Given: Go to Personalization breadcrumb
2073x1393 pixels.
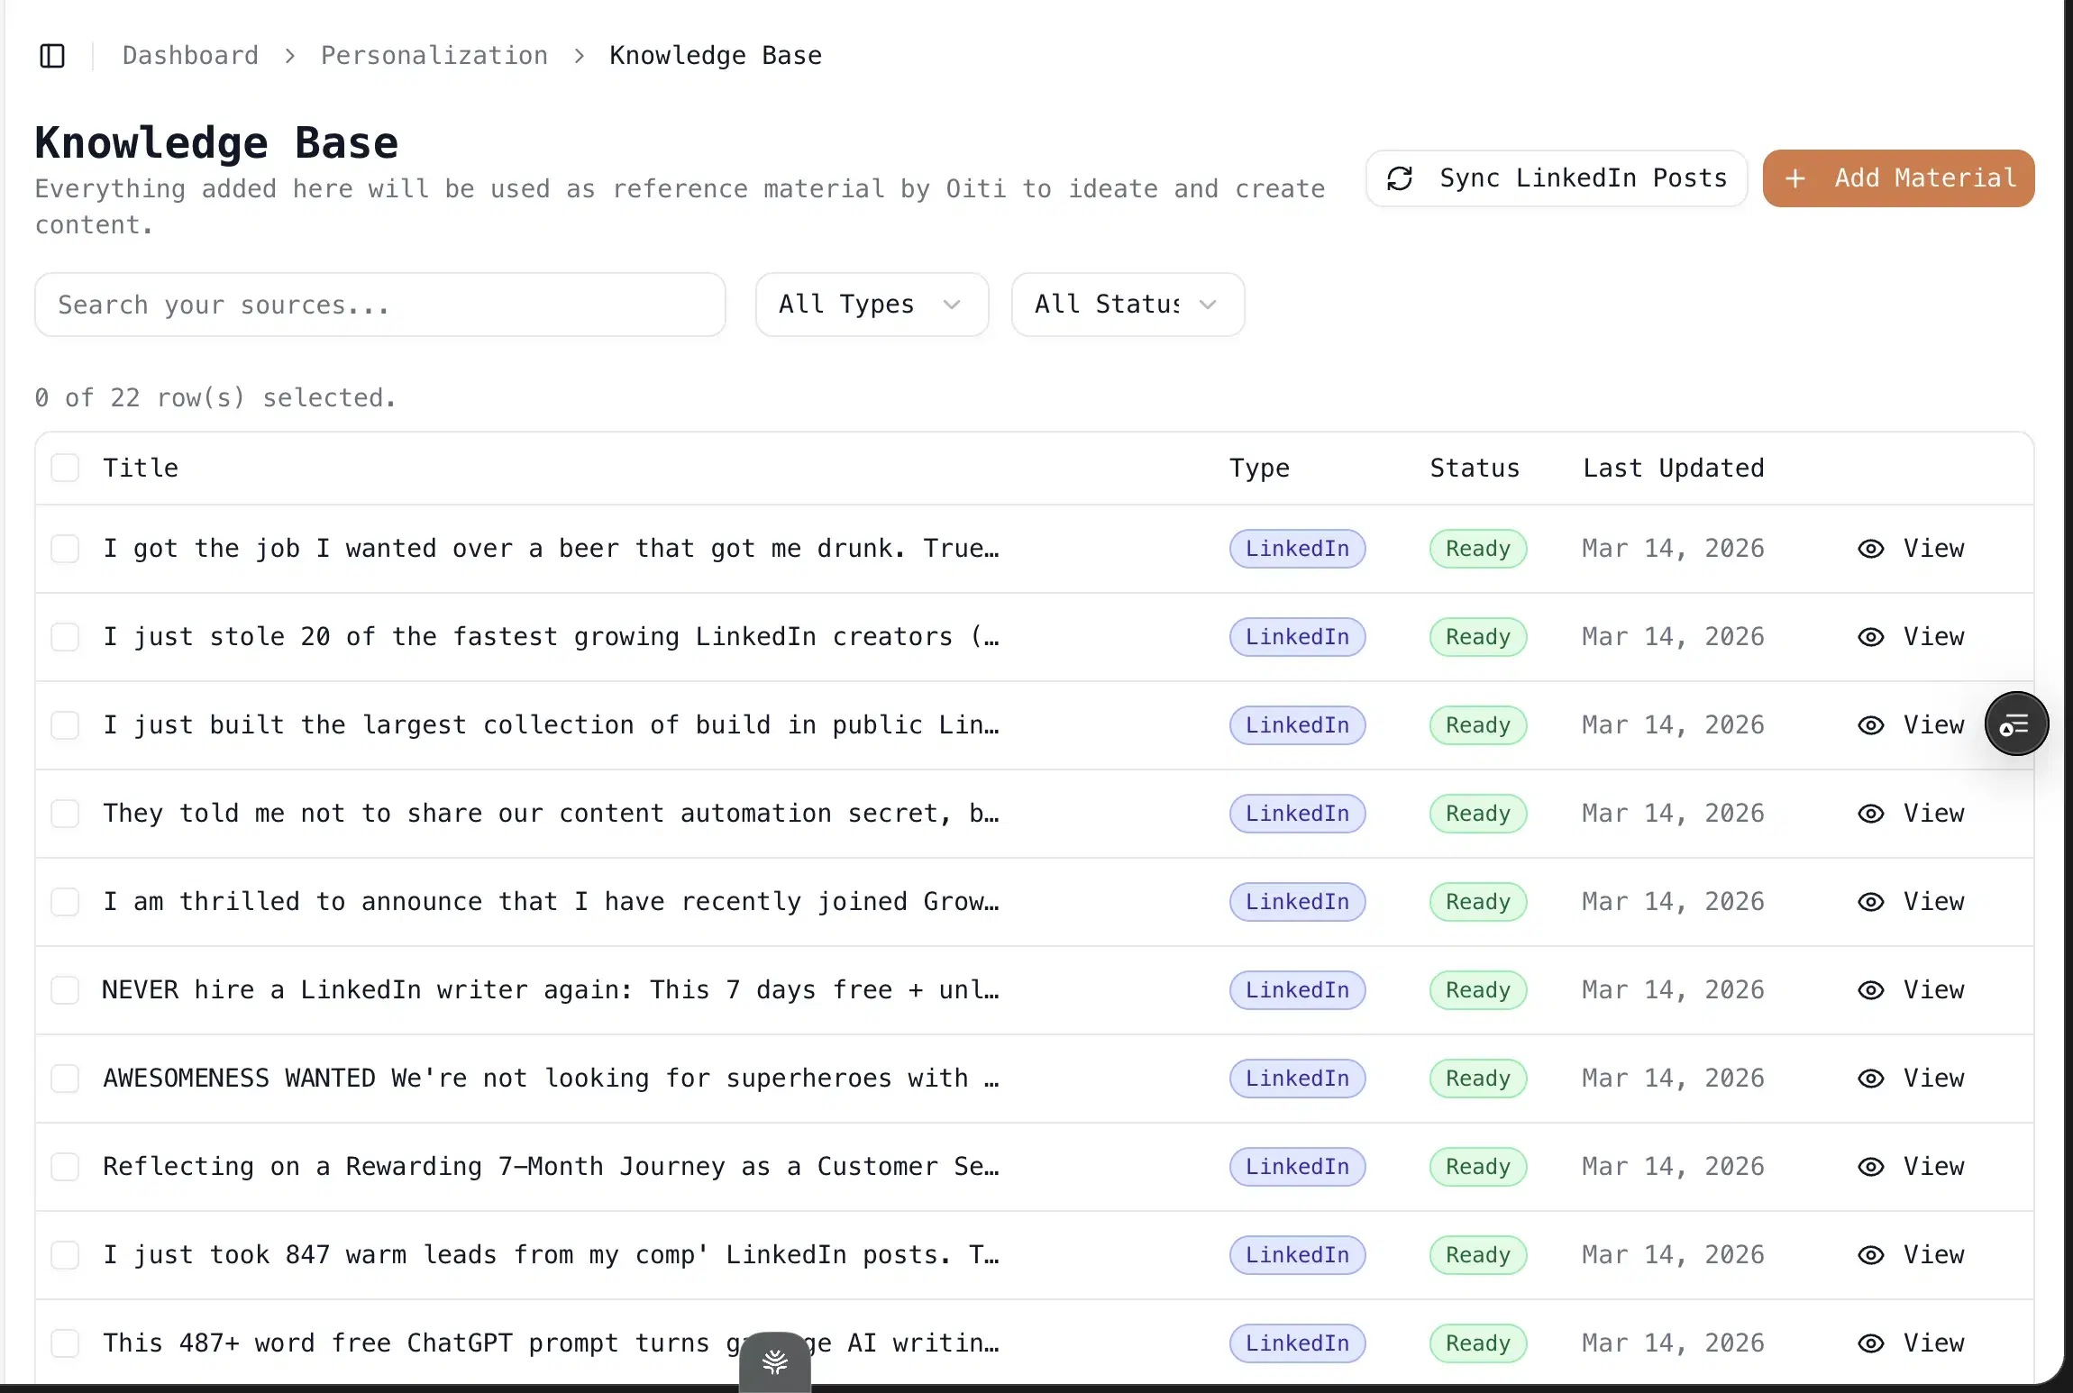Looking at the screenshot, I should coord(434,56).
